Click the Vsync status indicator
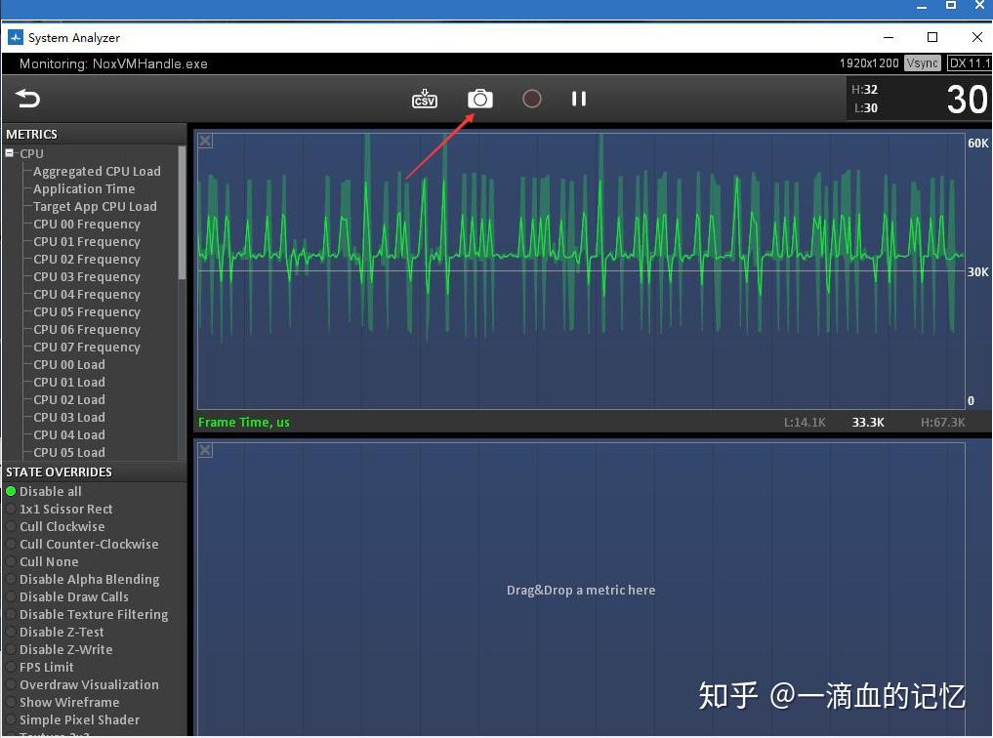 (x=921, y=62)
